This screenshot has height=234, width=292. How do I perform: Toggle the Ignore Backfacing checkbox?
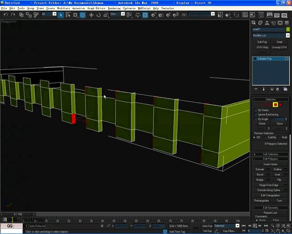click(x=255, y=115)
